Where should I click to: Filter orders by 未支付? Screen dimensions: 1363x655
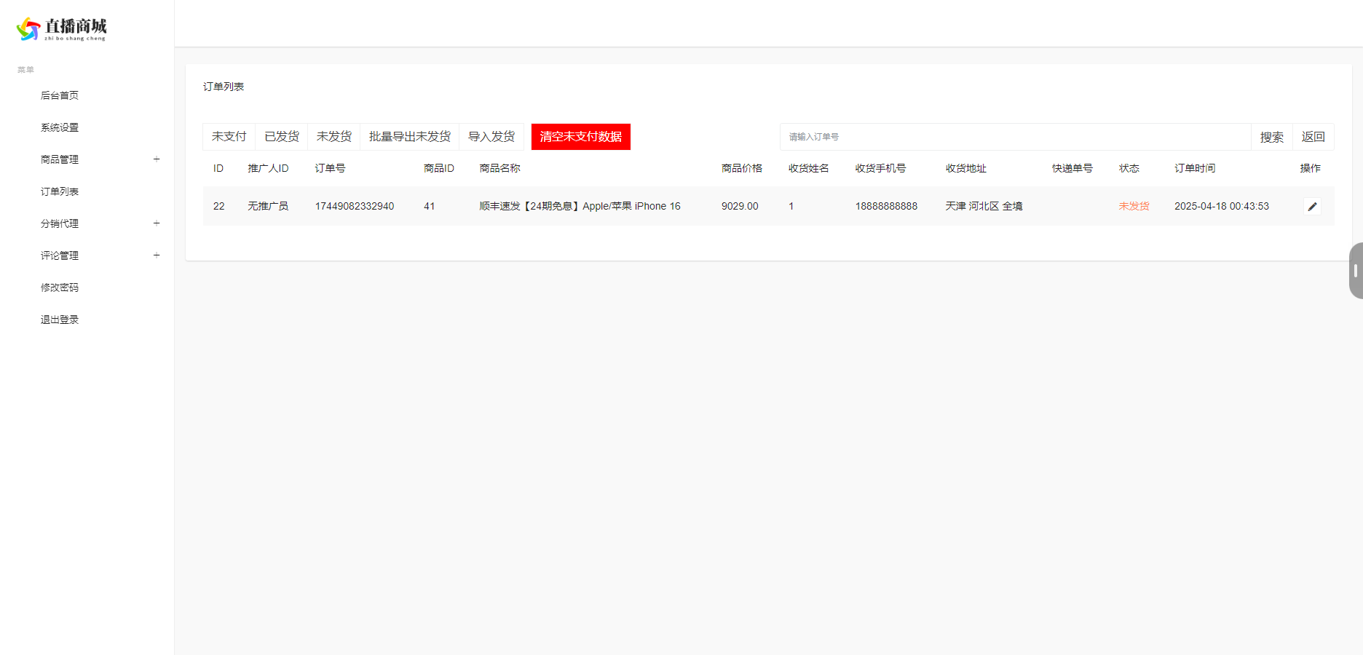pyautogui.click(x=229, y=137)
